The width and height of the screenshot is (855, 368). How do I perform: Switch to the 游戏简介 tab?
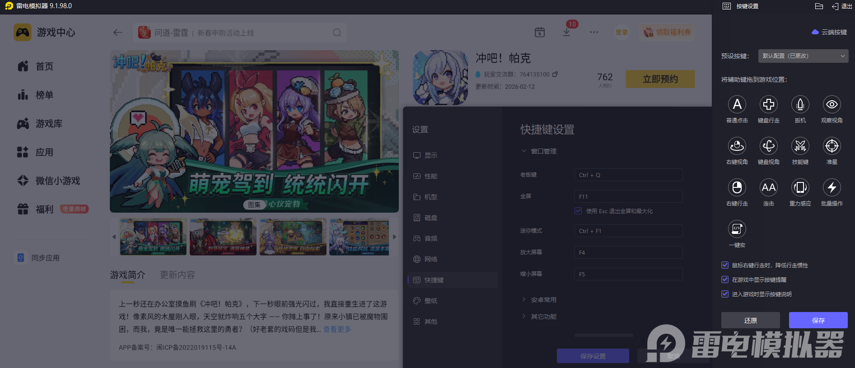point(128,275)
